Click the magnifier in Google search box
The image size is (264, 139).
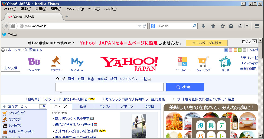click(194, 26)
